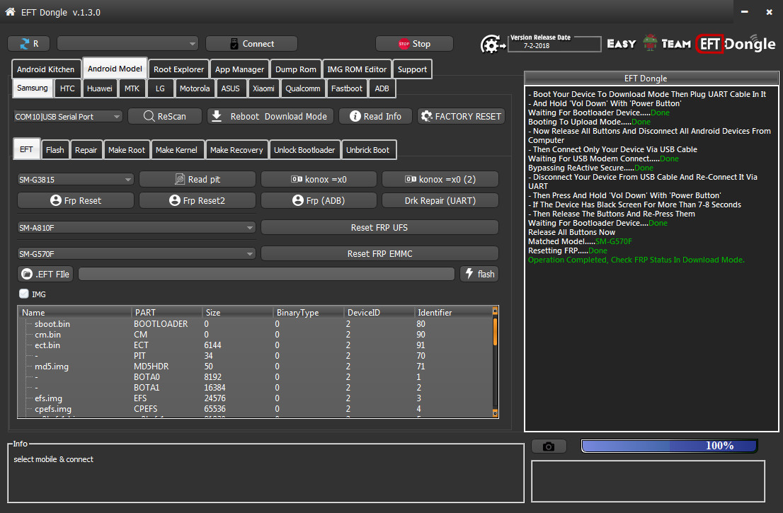This screenshot has width=783, height=513.
Task: Open the Unbrick Boot sub-tab
Action: [367, 150]
